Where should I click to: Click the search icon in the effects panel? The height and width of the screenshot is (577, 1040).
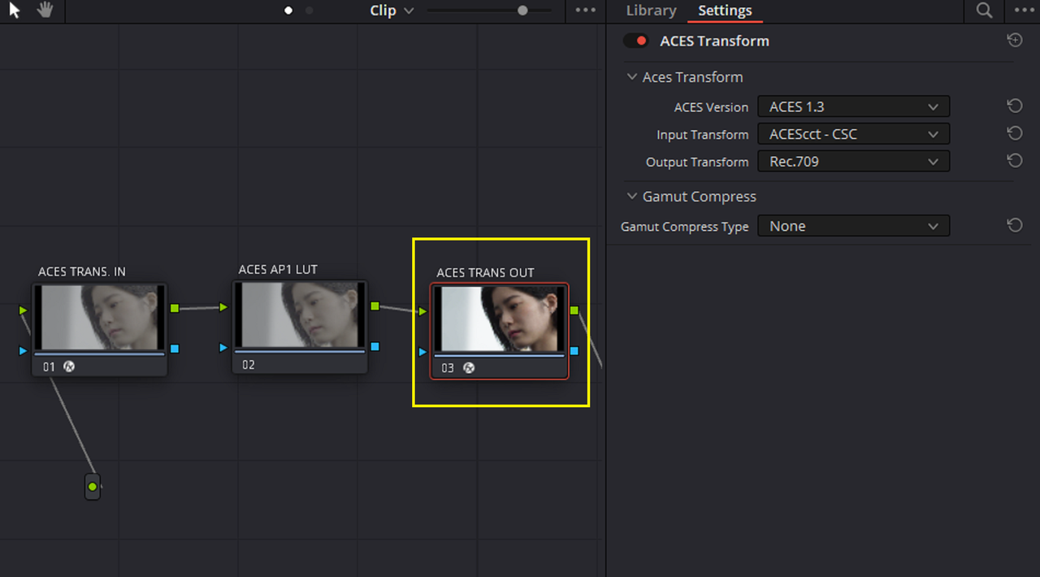(984, 11)
